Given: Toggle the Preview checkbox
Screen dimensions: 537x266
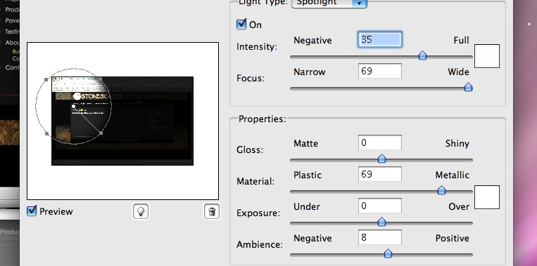Looking at the screenshot, I should click(32, 211).
